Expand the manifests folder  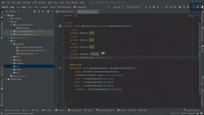(x=8, y=19)
